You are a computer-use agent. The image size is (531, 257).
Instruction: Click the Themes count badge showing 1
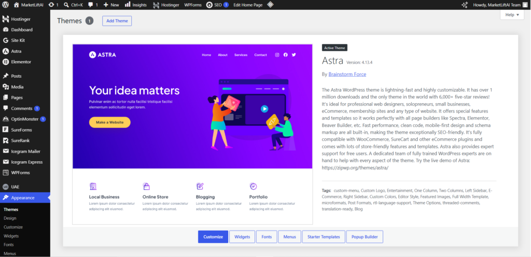click(89, 21)
